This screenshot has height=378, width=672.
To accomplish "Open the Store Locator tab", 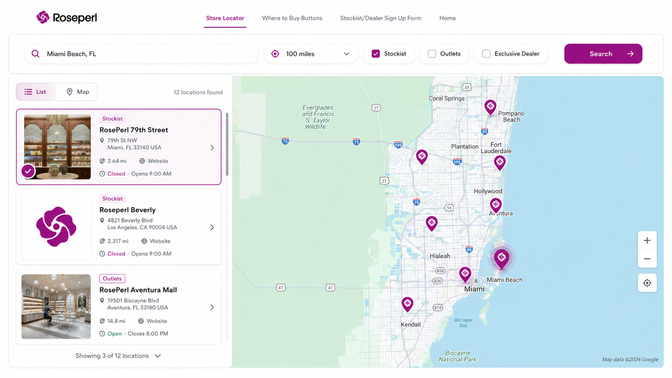I will pyautogui.click(x=225, y=18).
